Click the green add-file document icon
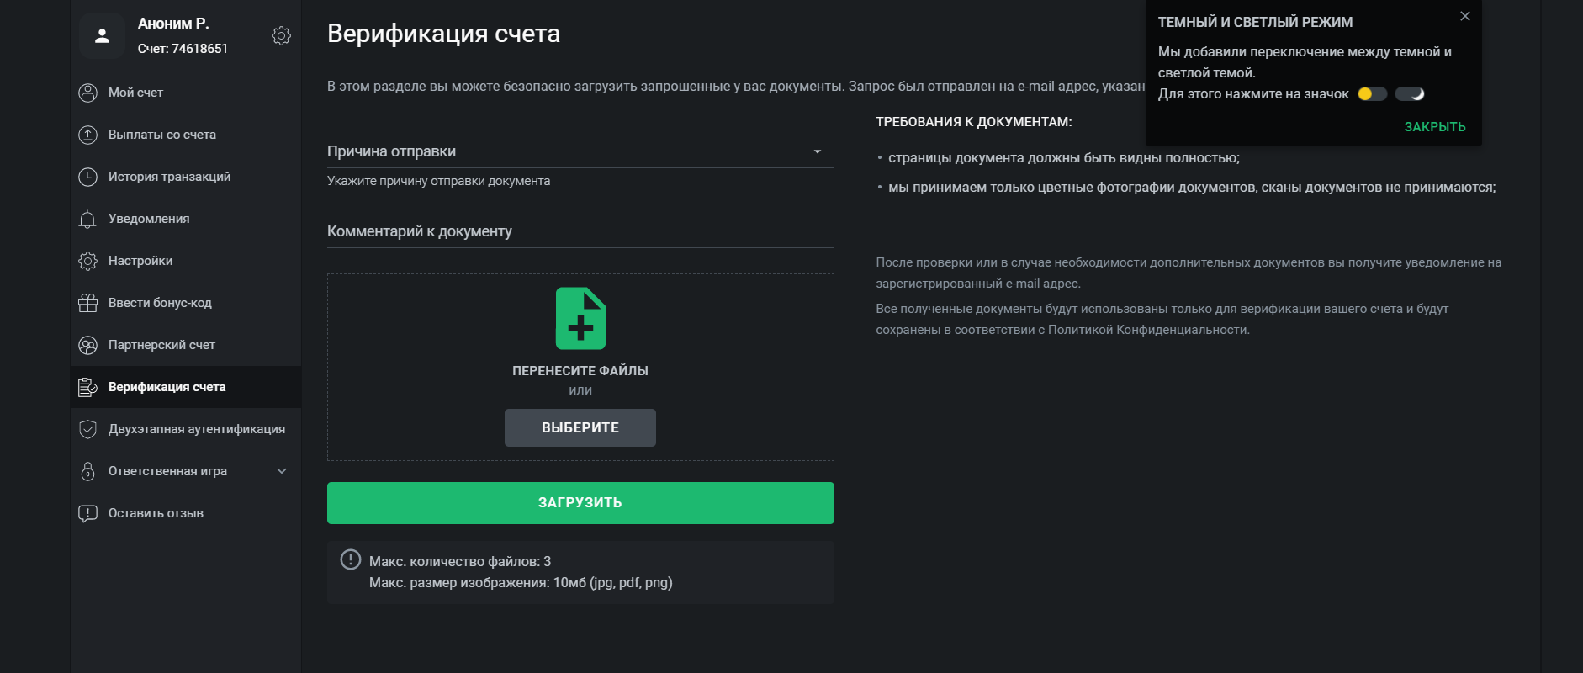1583x673 pixels. (580, 319)
